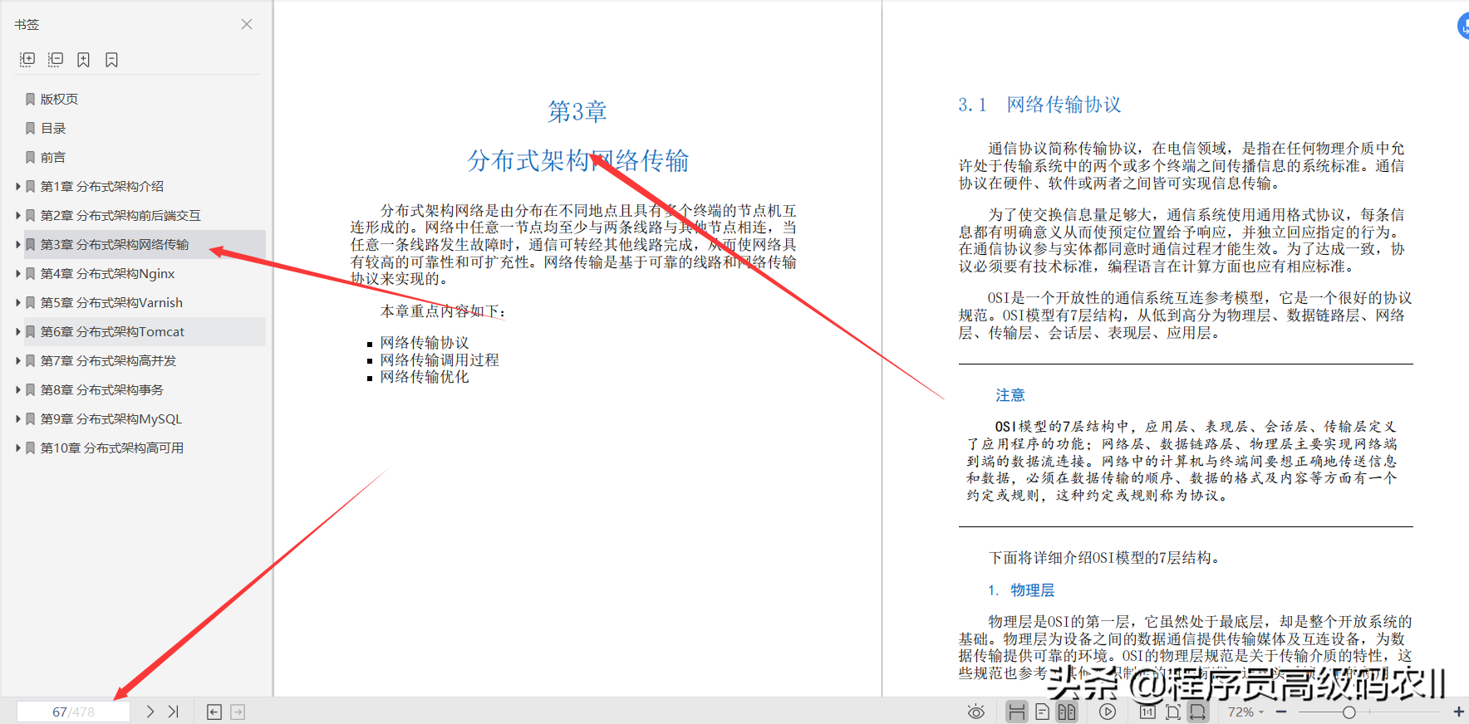Go forward to the next view
Screen dimensions: 1469x724
(238, 712)
